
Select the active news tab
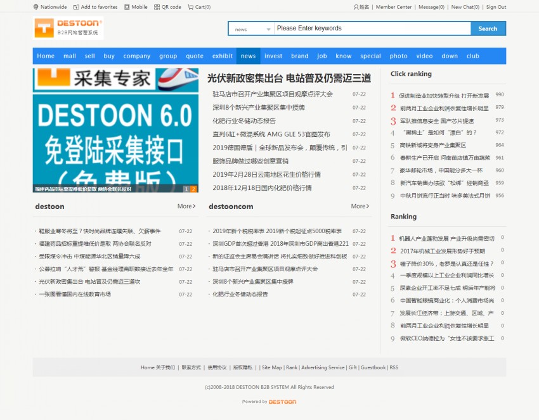pyautogui.click(x=248, y=56)
